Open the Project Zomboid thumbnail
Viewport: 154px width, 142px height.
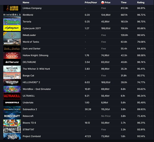[12, 136]
